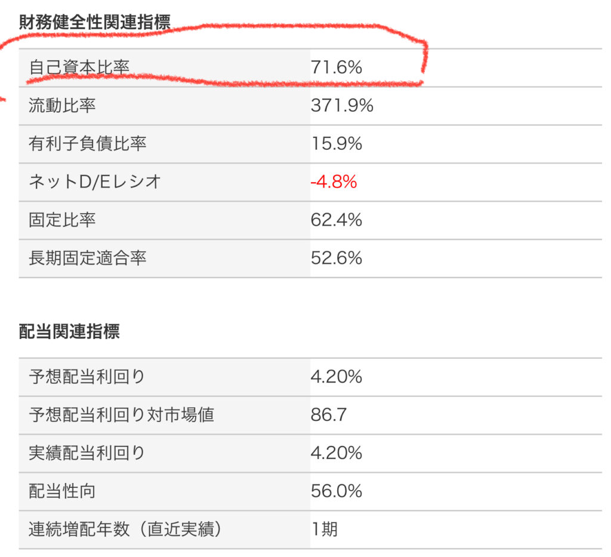Click the 56.0% payout ratio value

(337, 491)
